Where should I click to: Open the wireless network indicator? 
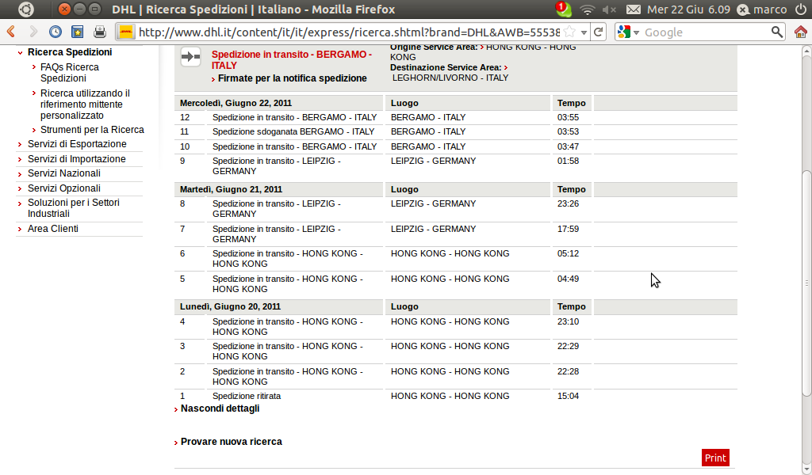(588, 9)
